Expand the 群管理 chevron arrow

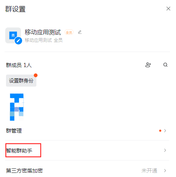click(x=165, y=131)
